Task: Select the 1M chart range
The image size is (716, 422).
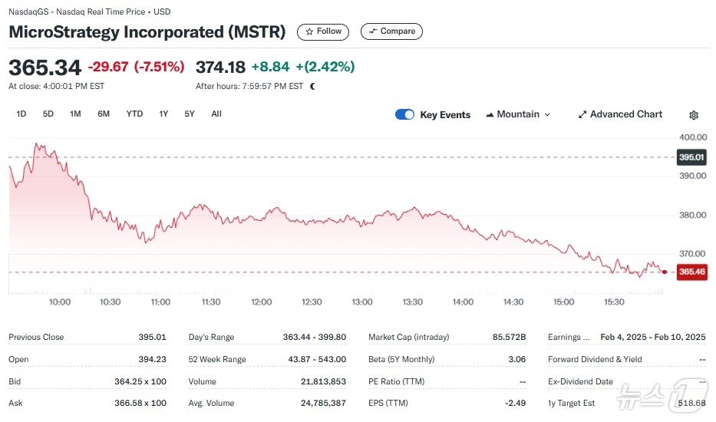Action: (75, 114)
